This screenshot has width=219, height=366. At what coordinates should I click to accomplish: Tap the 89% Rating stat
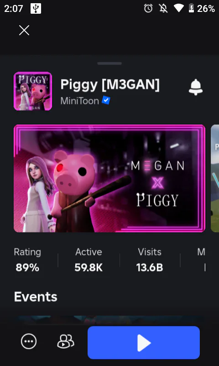[27, 260]
